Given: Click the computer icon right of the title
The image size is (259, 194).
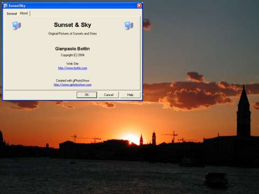Looking at the screenshot, I should click(129, 25).
